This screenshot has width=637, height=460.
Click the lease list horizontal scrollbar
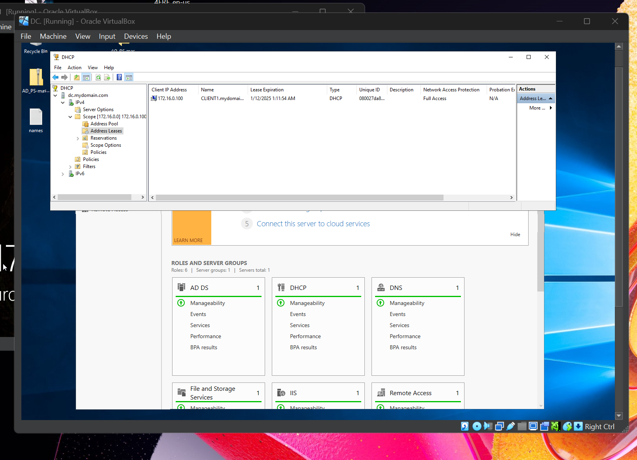(300, 197)
